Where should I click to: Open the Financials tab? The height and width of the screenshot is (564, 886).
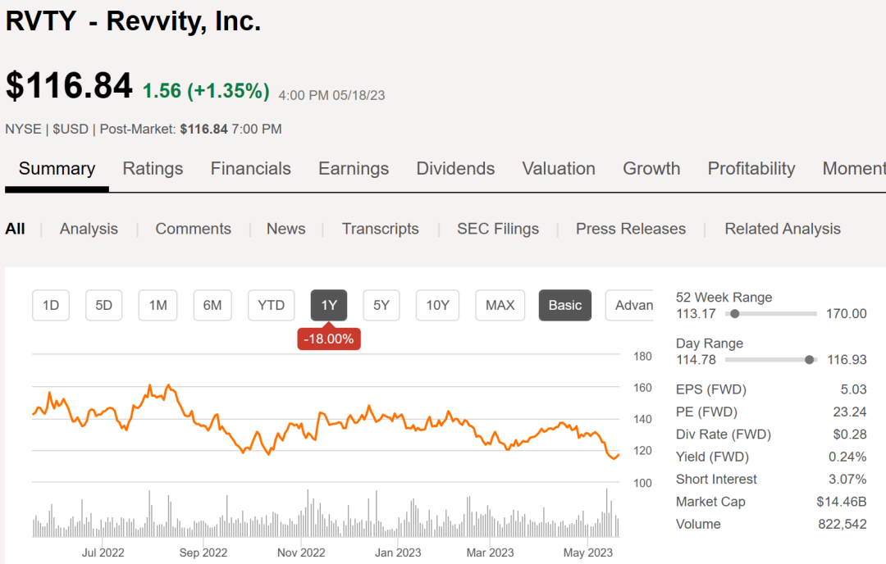250,169
